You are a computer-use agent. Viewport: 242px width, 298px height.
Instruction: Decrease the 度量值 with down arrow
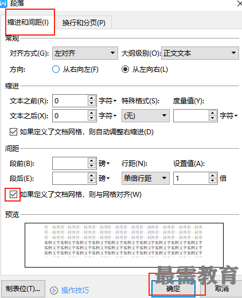[x=213, y=118]
